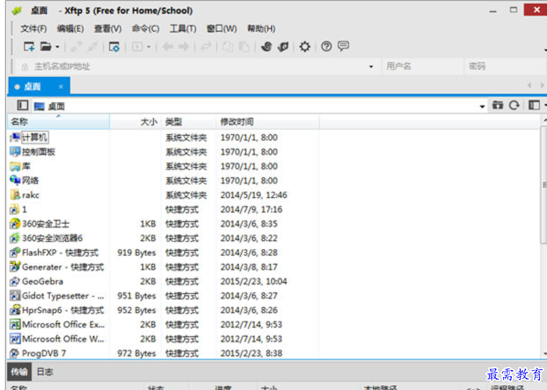
Task: Click the Paste toolbar icon
Action: coord(244,47)
